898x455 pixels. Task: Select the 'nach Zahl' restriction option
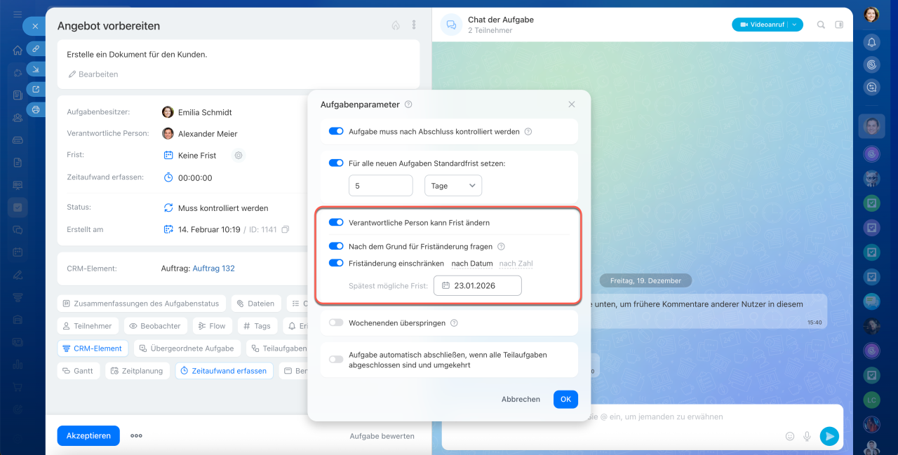516,264
